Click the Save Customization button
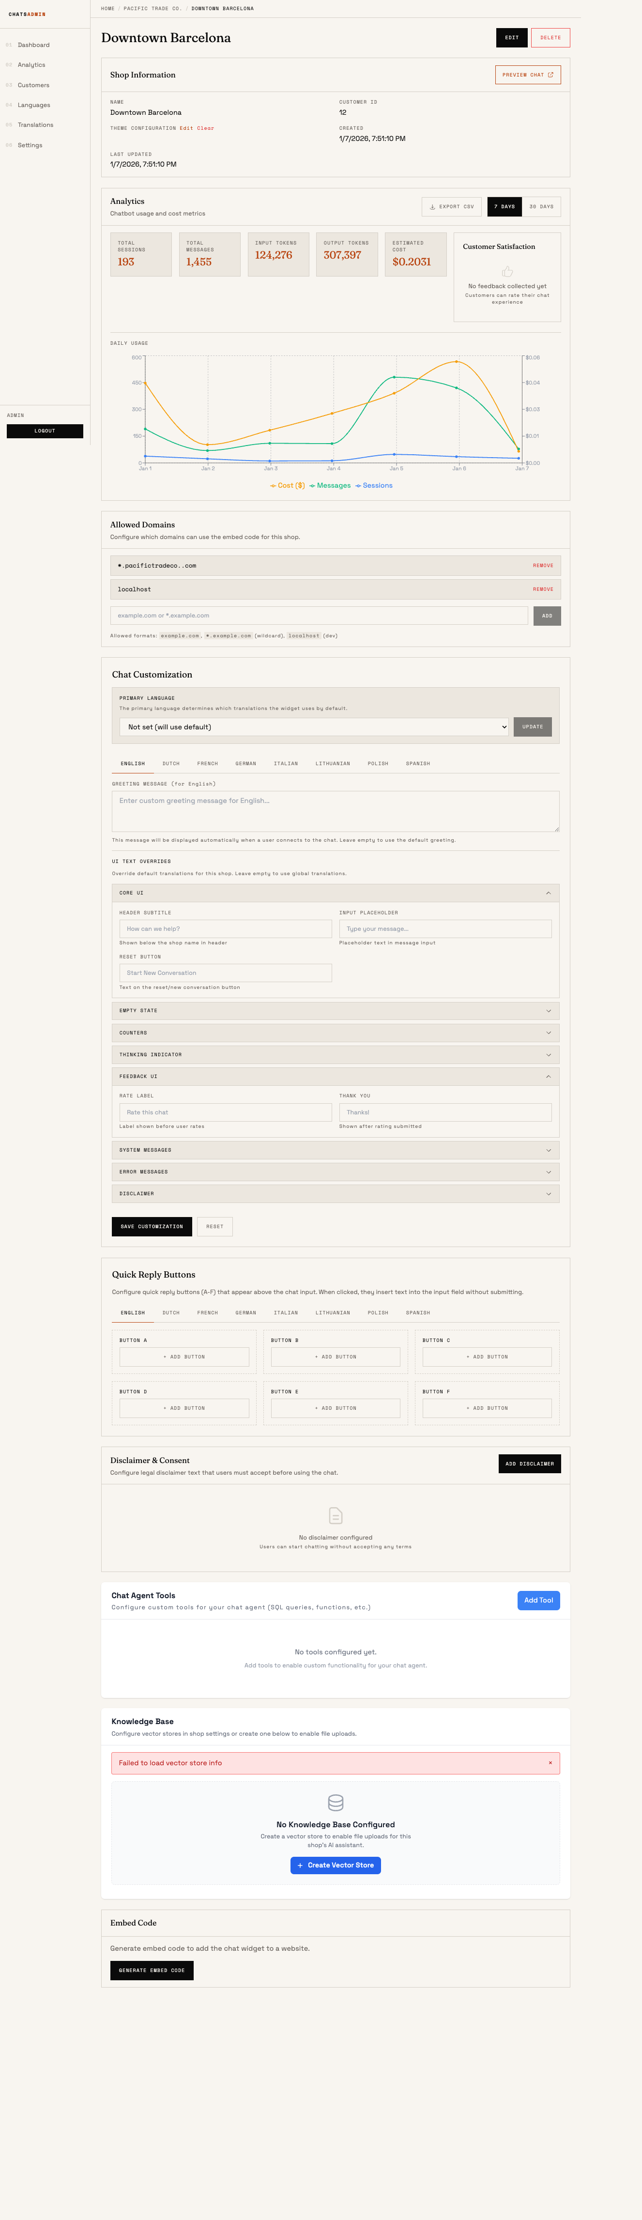 pos(152,1226)
